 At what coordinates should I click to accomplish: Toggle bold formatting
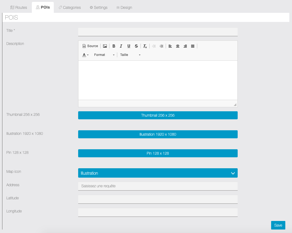114,46
